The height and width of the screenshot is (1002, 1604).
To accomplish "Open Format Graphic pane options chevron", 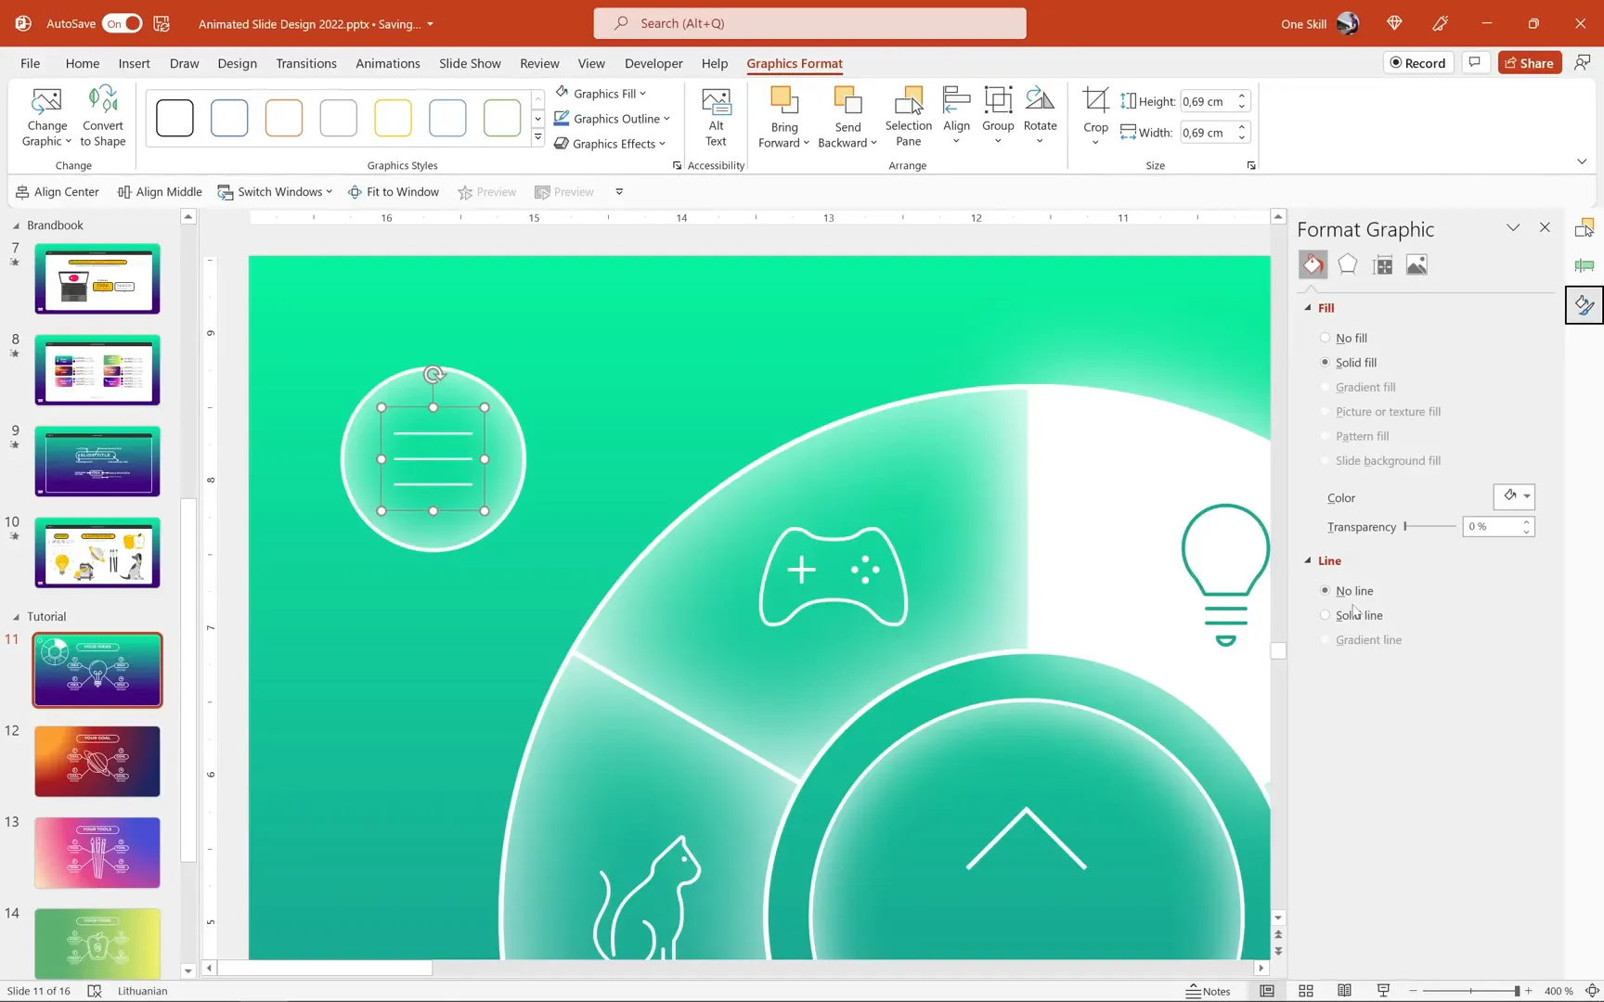I will 1513,228.
